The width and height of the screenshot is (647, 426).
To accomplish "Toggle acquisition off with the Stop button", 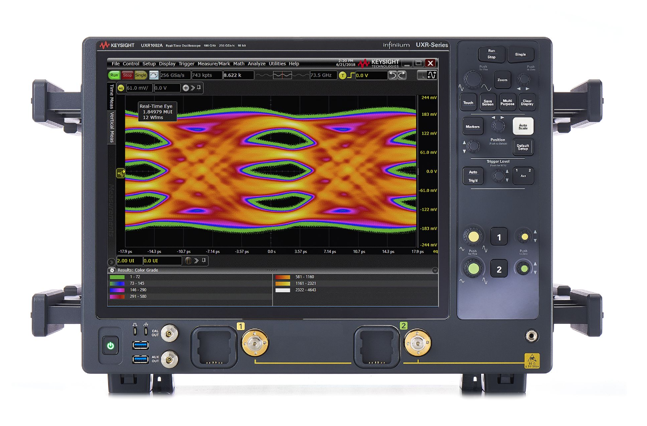I will pos(127,76).
